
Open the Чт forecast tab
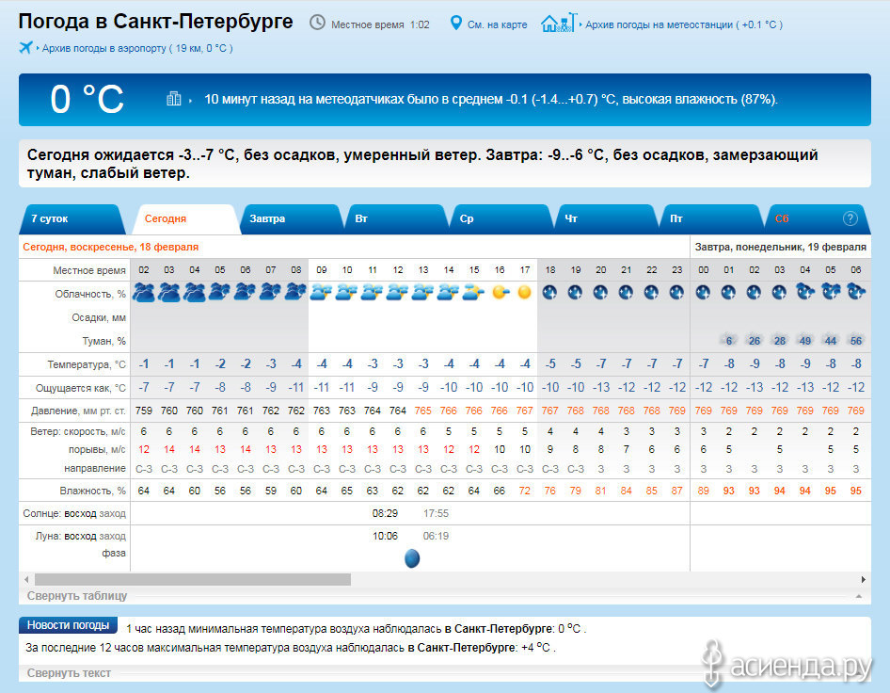[x=605, y=218]
